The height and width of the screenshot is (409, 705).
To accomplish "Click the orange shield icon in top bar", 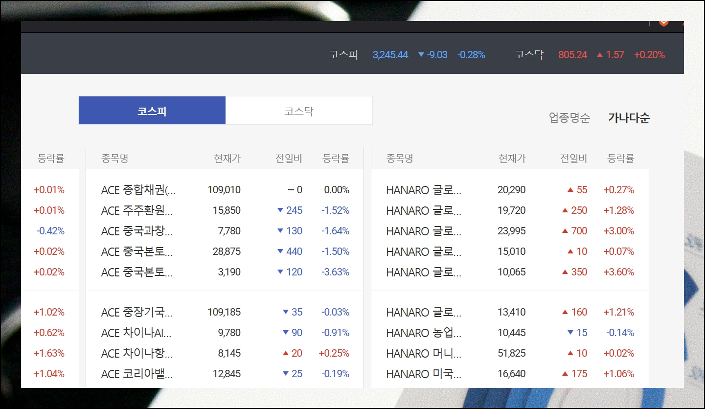I will tap(663, 23).
